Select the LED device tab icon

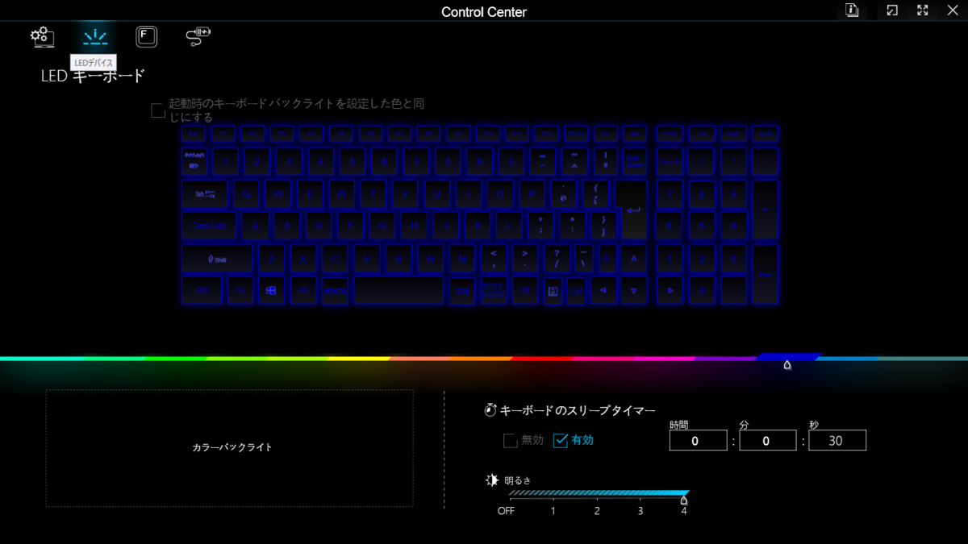[95, 36]
